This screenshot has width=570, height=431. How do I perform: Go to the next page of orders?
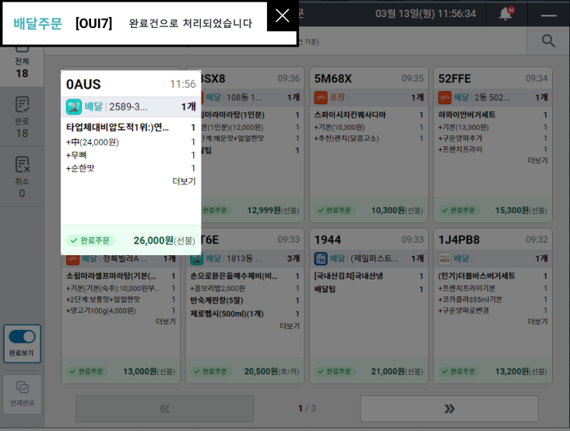point(449,408)
